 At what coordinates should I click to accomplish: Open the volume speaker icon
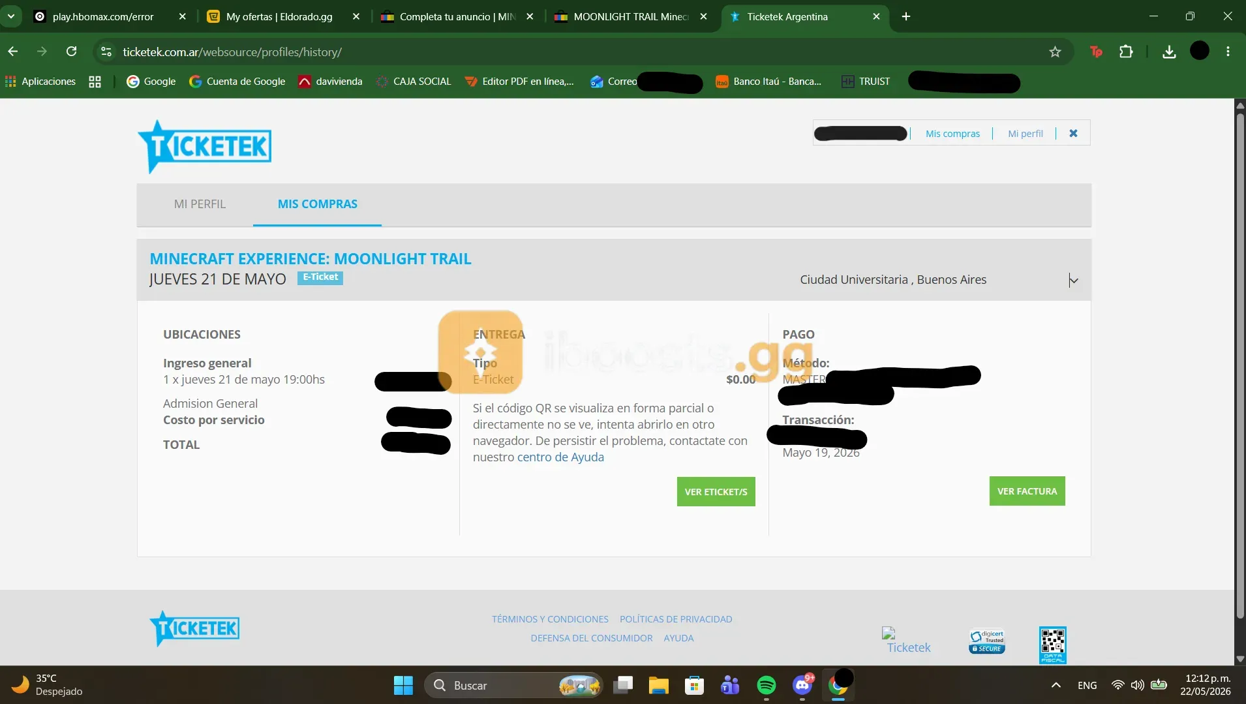click(1138, 685)
